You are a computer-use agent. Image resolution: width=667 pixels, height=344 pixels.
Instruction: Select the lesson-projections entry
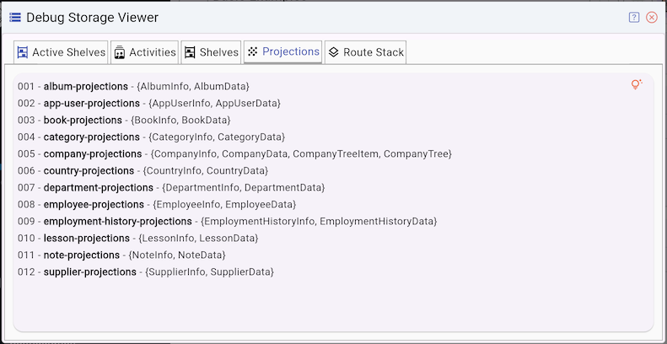(86, 239)
